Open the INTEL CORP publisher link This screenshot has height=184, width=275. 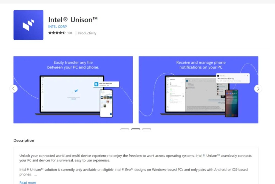[57, 27]
